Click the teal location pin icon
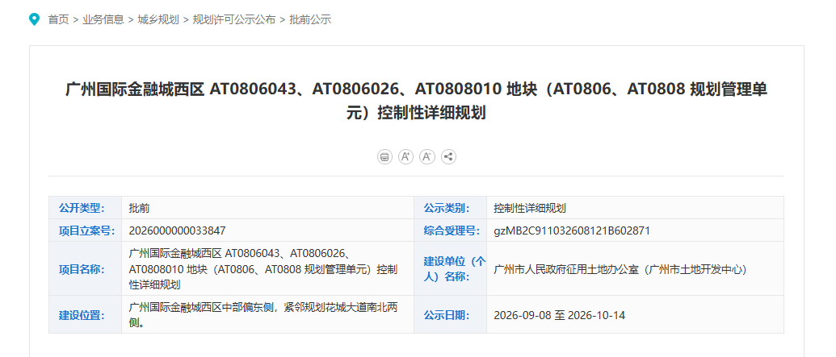 pos(34,19)
